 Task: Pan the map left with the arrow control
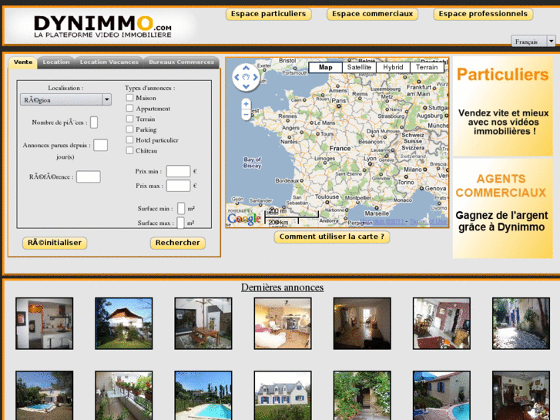[237, 77]
